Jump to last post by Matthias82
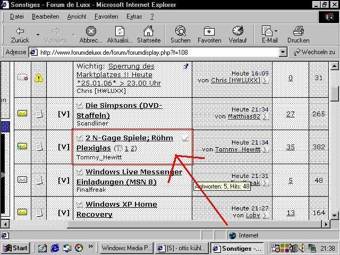Screen dimensions: 340x255 [x=266, y=117]
